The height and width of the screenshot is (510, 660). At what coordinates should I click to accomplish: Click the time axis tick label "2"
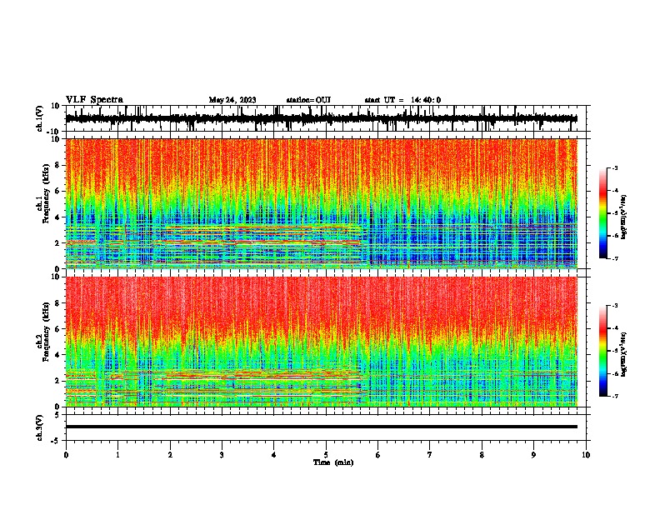pyautogui.click(x=170, y=455)
